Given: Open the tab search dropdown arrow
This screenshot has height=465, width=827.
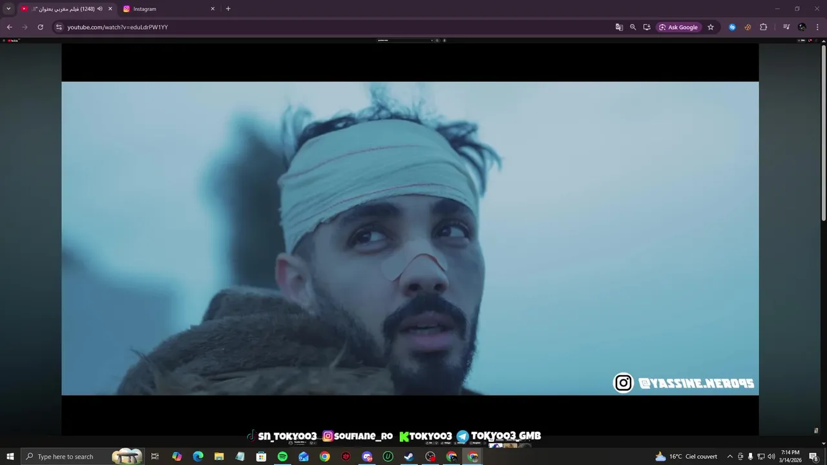Looking at the screenshot, I should pos(8,9).
